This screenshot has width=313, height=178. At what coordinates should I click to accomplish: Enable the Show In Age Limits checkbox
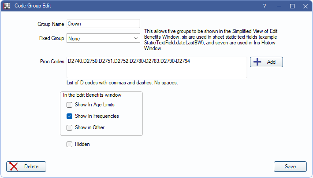69,105
